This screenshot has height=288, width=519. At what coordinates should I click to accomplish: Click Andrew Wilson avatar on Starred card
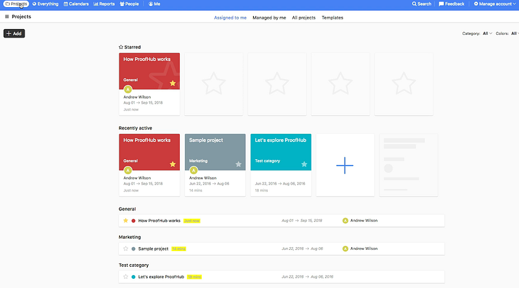tap(128, 89)
